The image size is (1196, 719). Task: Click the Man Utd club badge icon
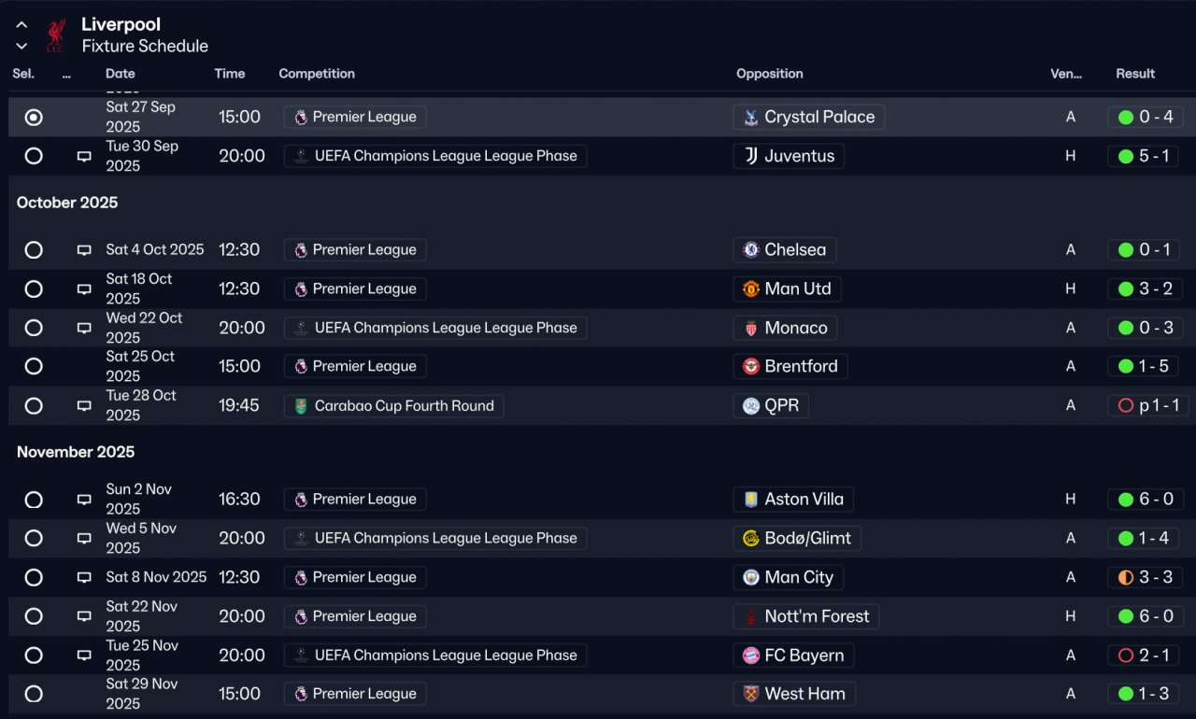coord(750,289)
